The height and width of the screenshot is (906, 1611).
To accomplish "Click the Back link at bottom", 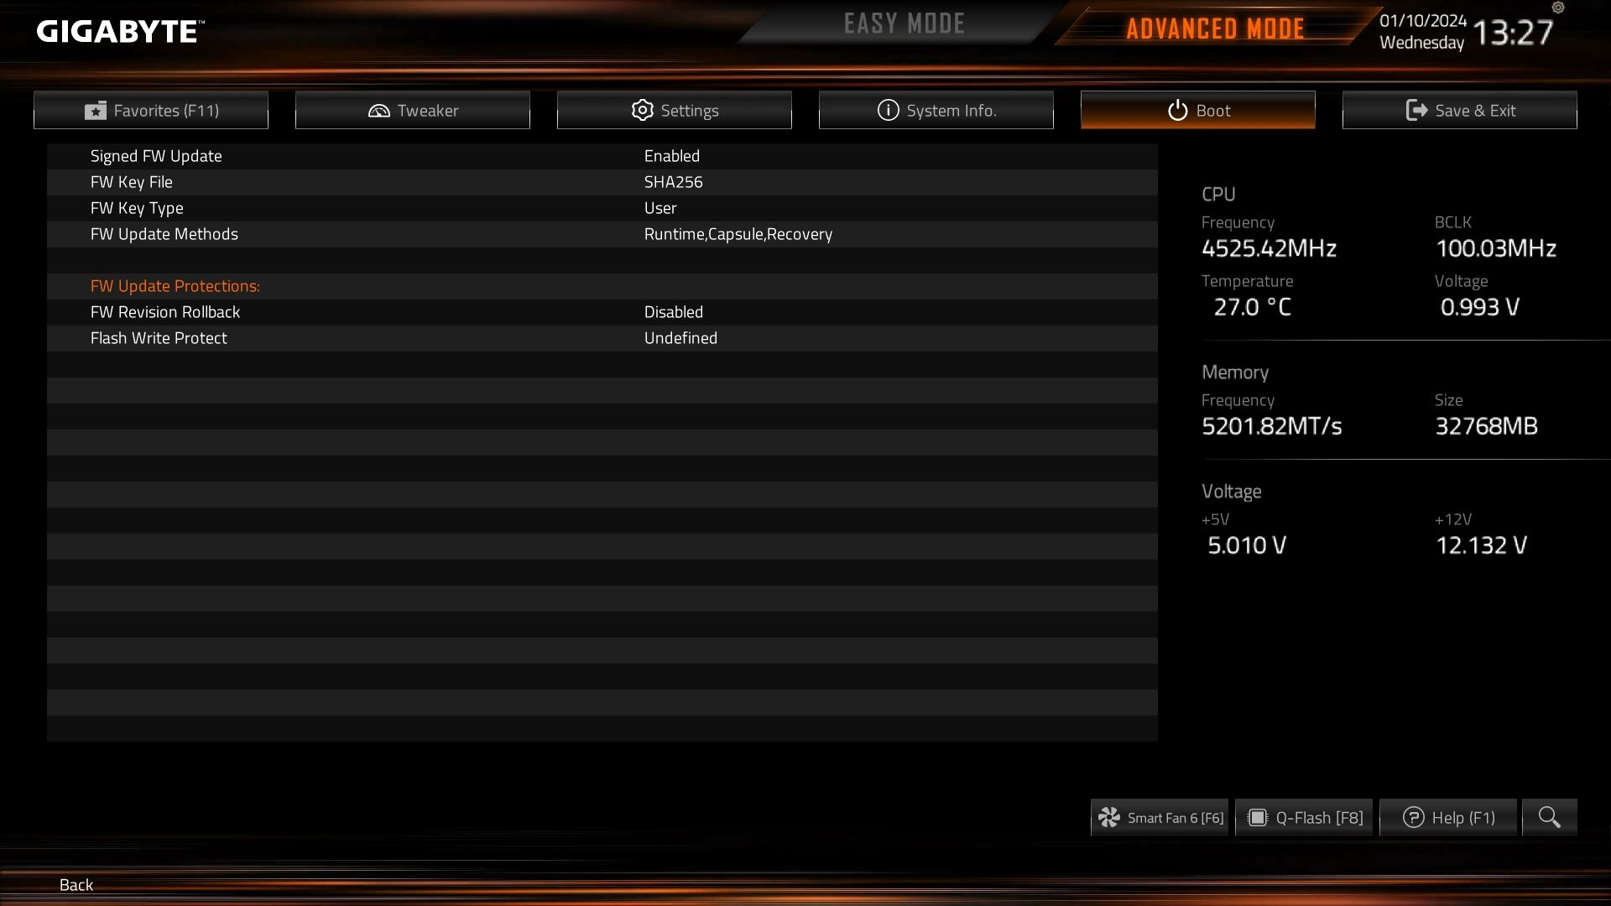I will (x=76, y=885).
